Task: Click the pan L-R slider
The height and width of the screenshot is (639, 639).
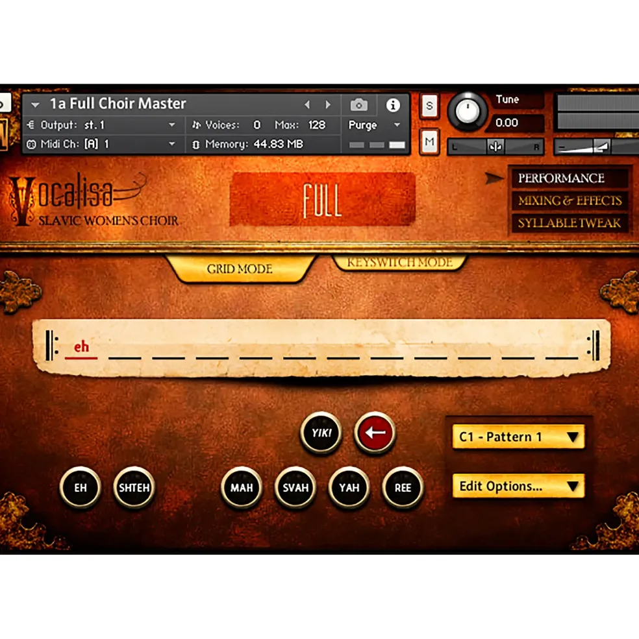Action: coord(495,147)
